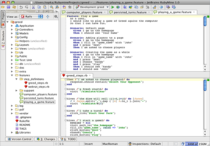Viewport: 210px width, 146px height.
Task: Open the Version Control tool window
Action: pos(19,139)
